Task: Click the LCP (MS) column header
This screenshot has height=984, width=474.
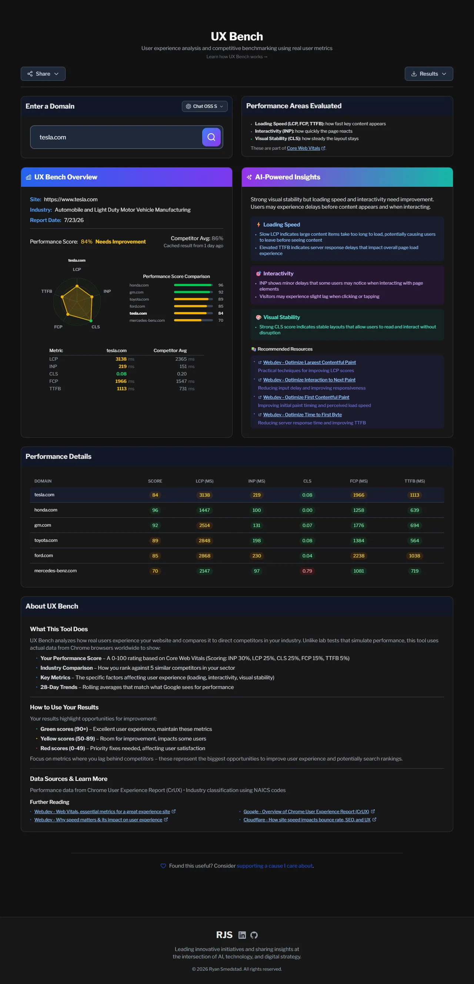Action: tap(204, 481)
